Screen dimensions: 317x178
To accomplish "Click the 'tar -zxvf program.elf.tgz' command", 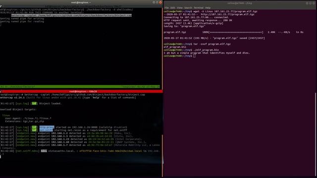I will 212,44.
